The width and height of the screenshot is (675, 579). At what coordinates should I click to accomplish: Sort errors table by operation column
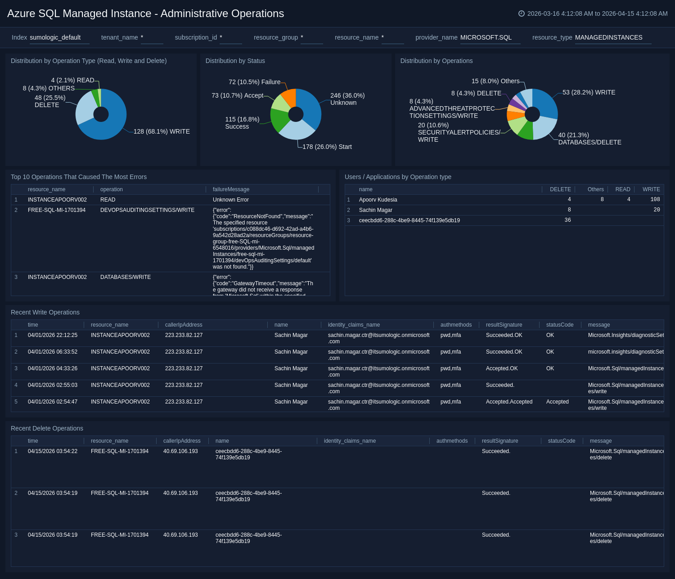[x=112, y=189]
